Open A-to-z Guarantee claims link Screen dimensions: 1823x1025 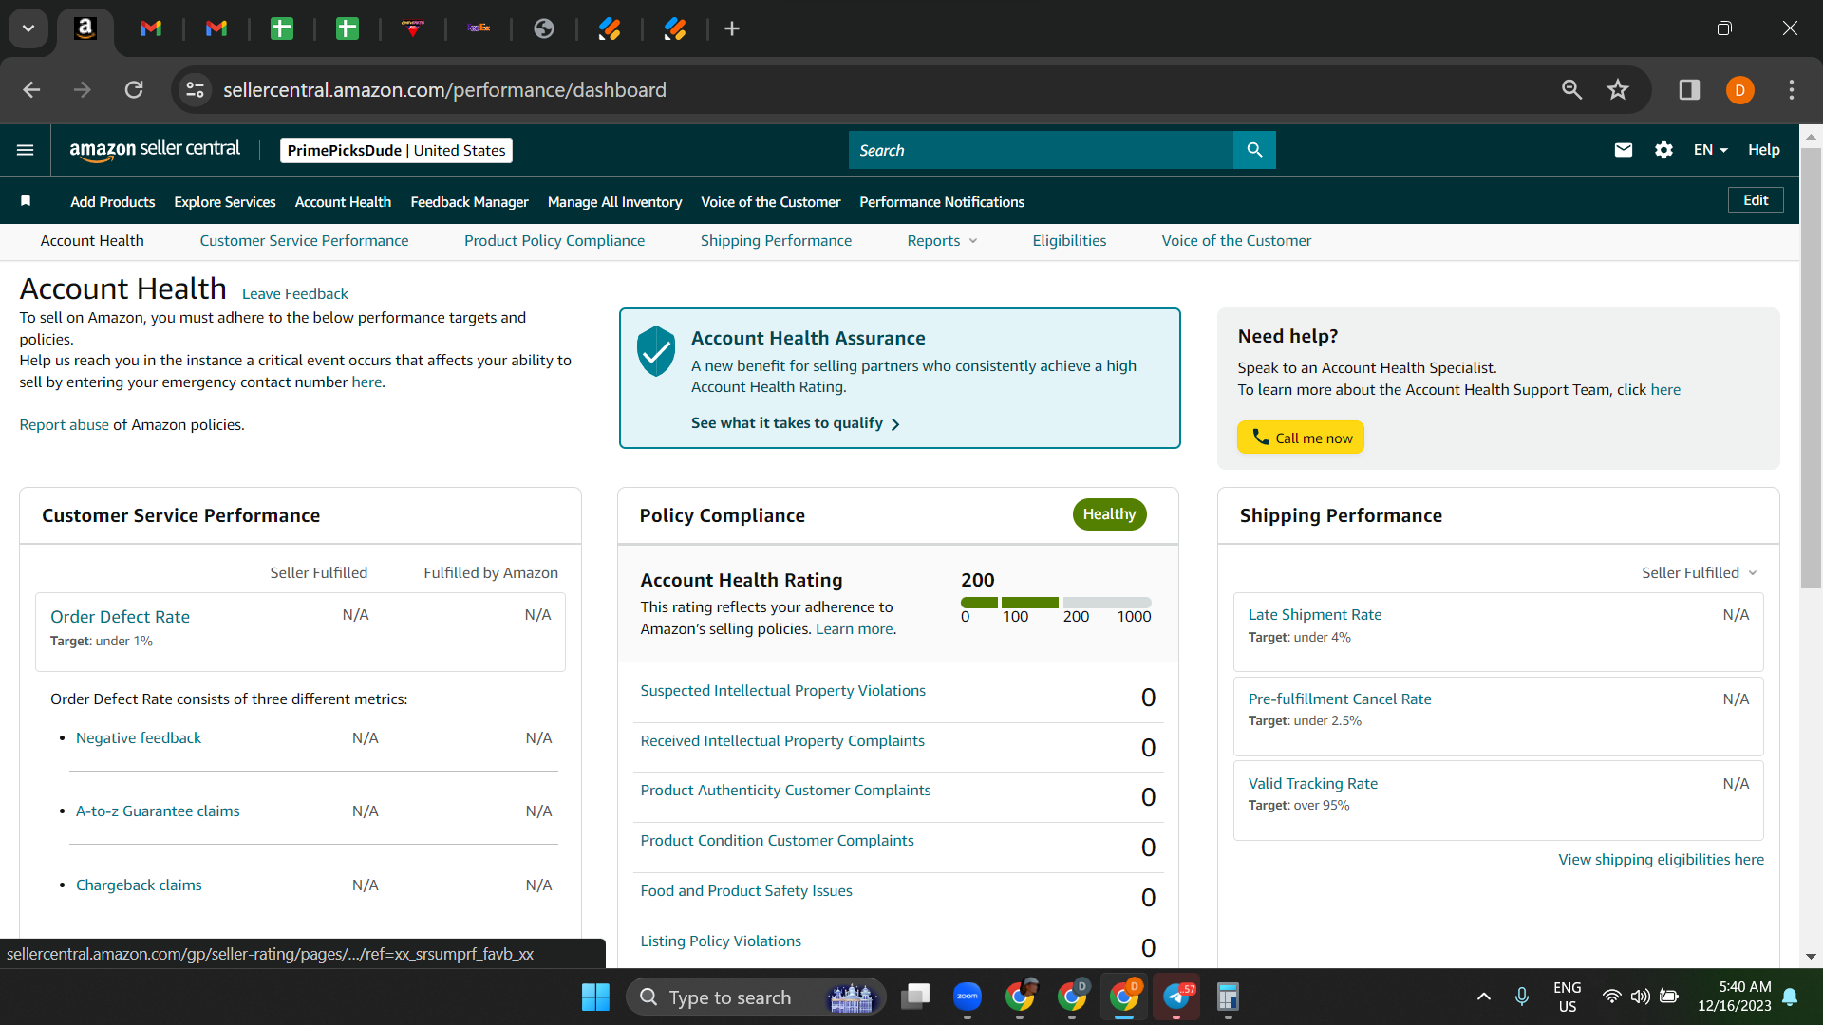(158, 811)
